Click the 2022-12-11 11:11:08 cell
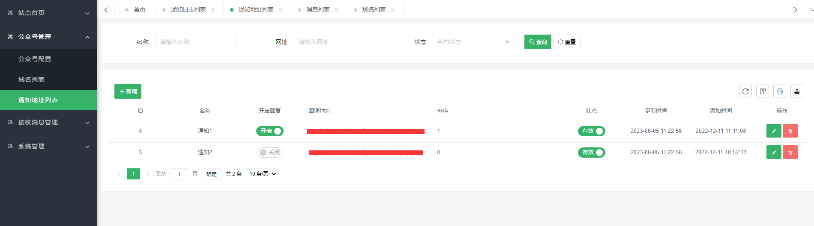814x226 pixels. [x=721, y=131]
